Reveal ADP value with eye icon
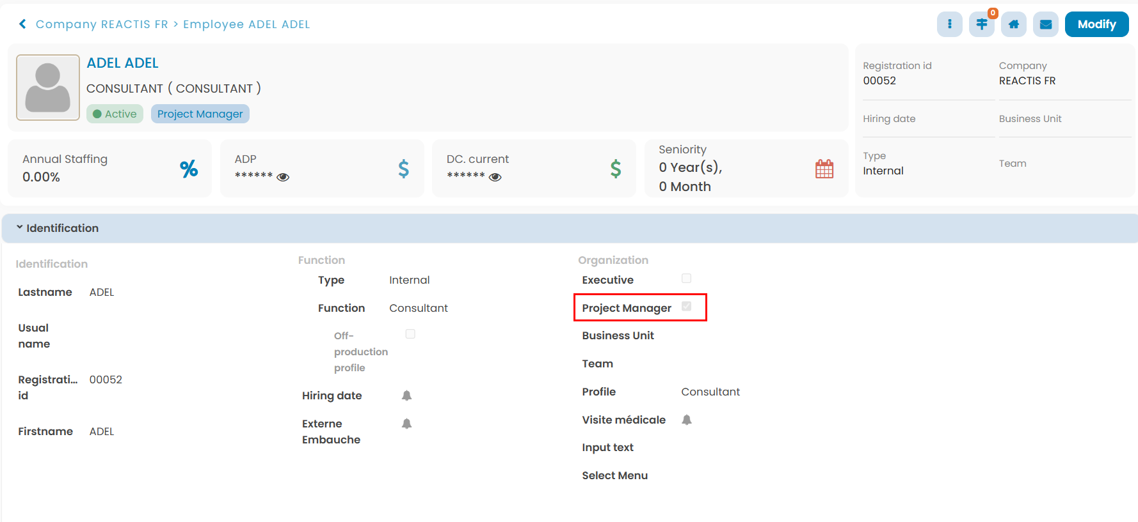This screenshot has width=1138, height=522. click(283, 177)
